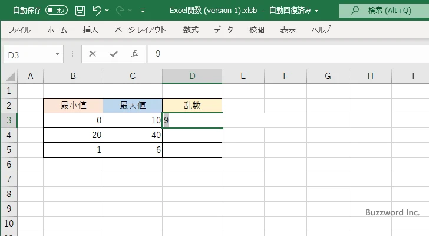Click cell C4 containing 40
Image resolution: width=429 pixels, height=236 pixels.
133,135
